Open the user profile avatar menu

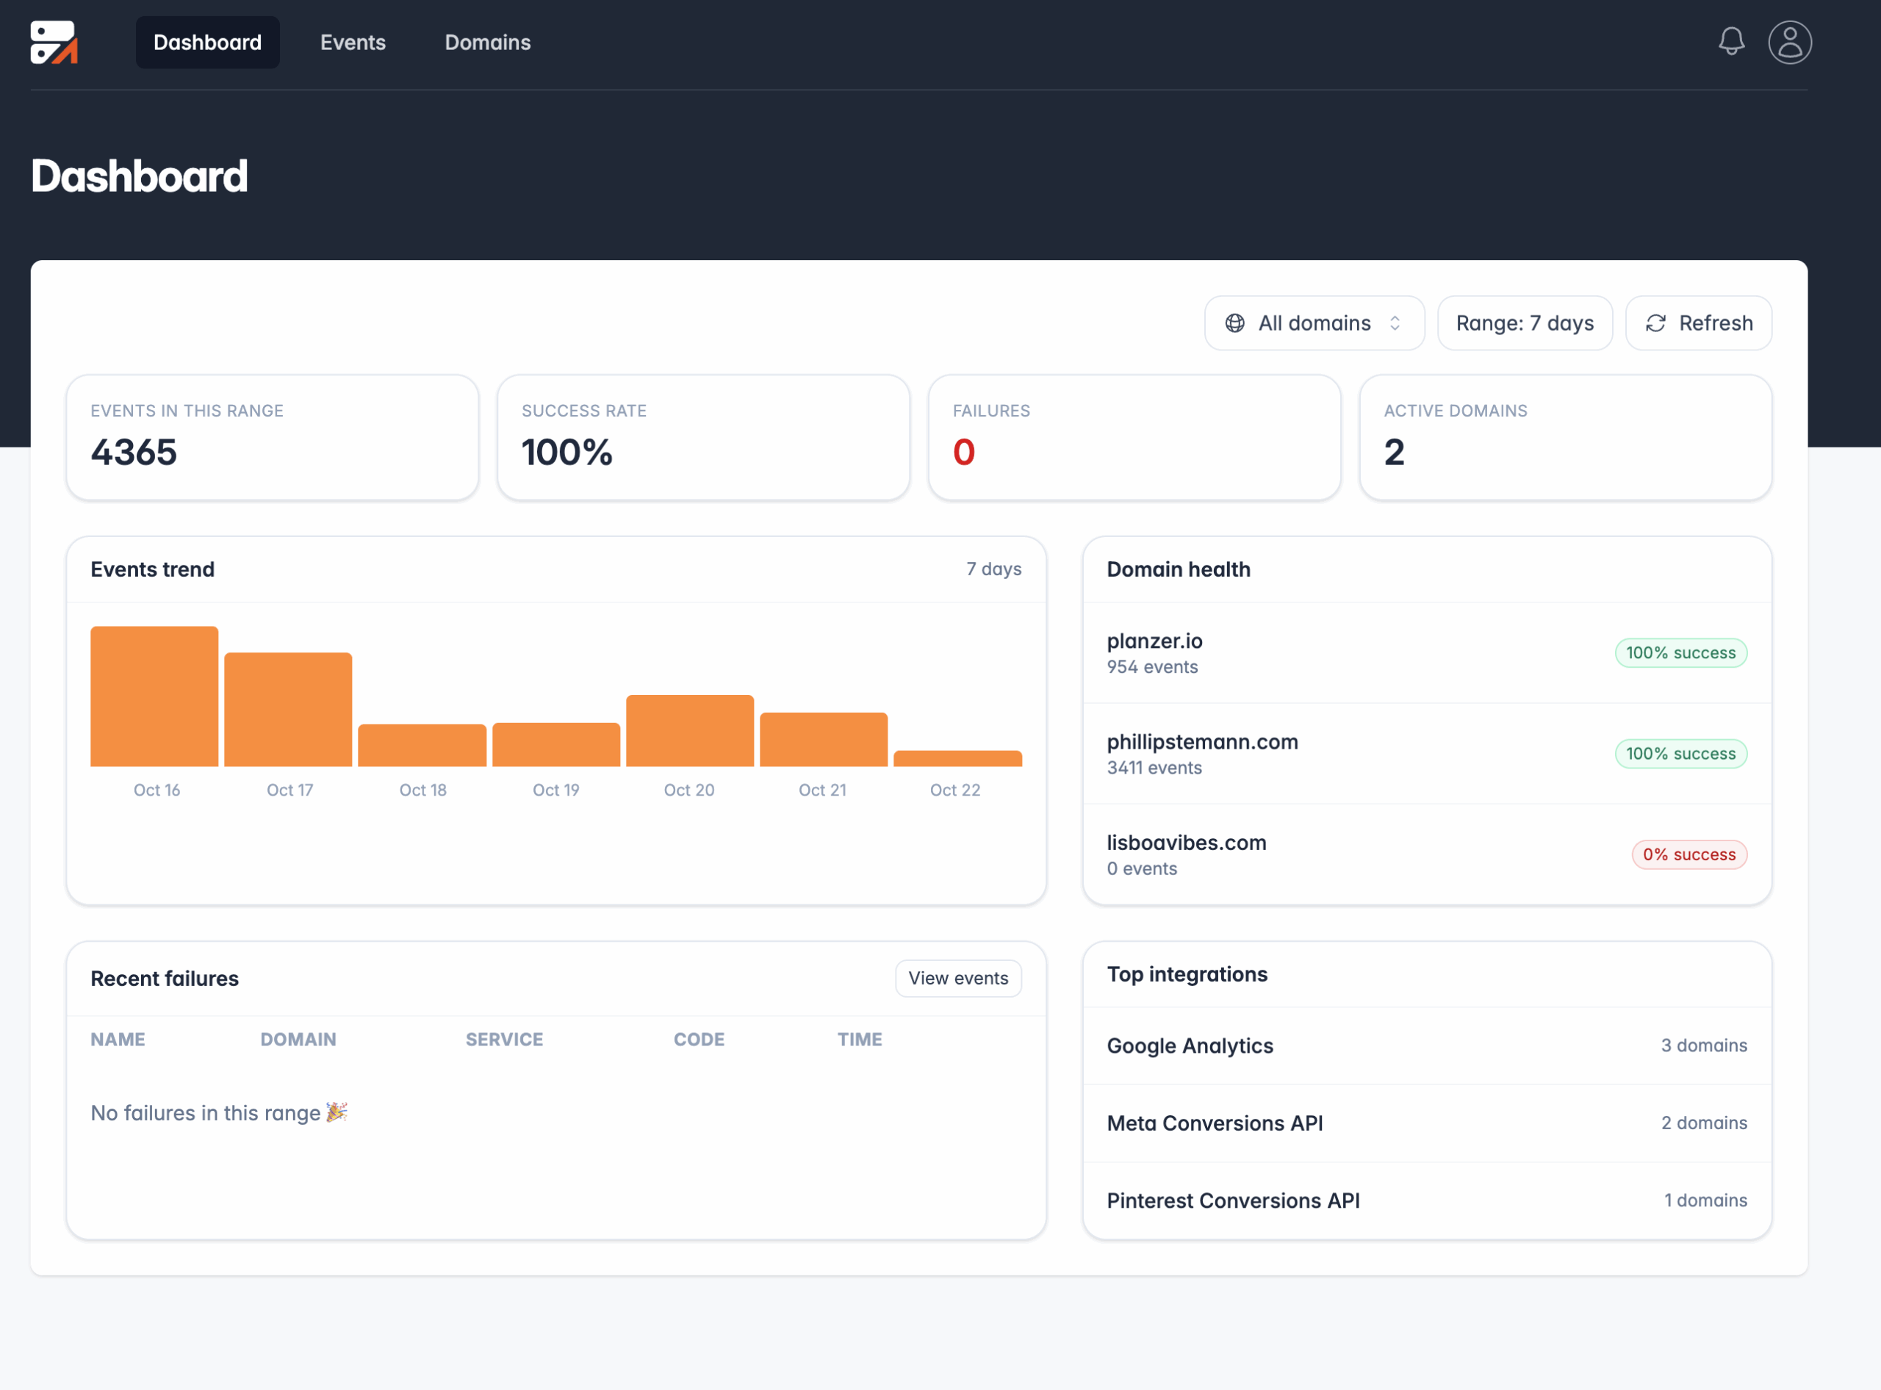click(x=1790, y=41)
